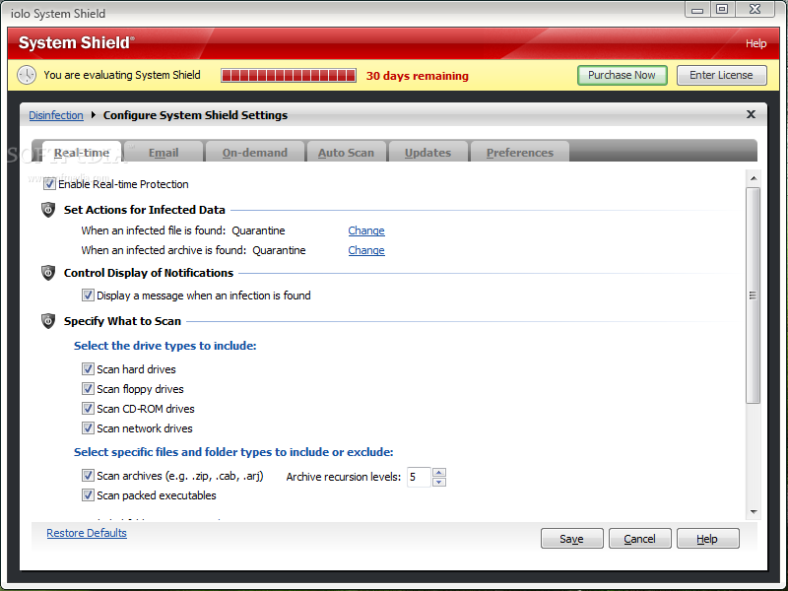Minimize the iolo System Shield window
788x591 pixels.
point(697,9)
